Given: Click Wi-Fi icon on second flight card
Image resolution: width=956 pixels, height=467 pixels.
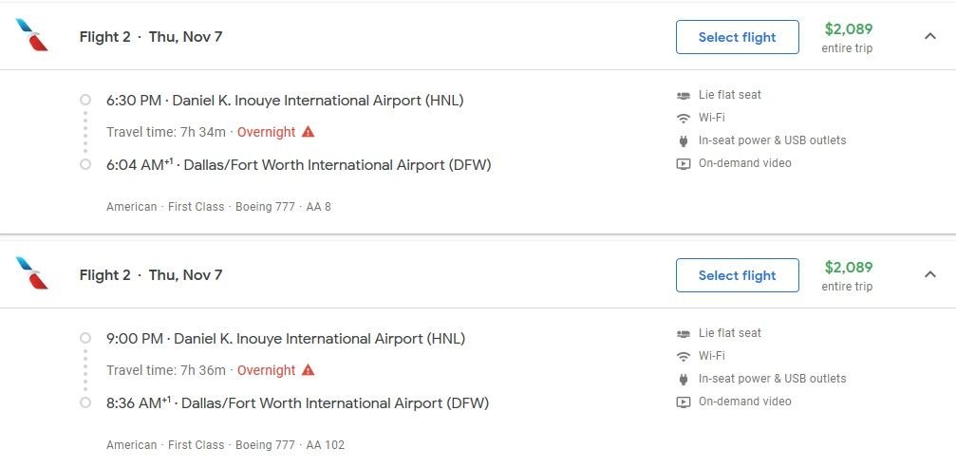Looking at the screenshot, I should [x=684, y=356].
